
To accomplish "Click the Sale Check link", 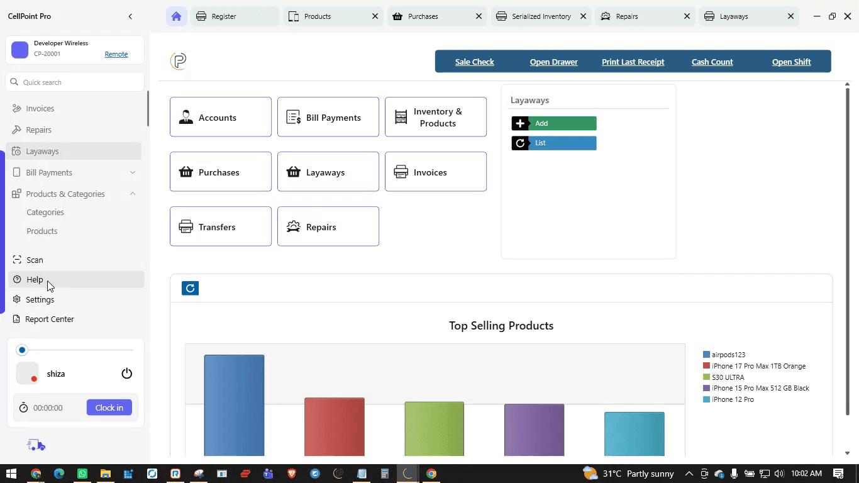I will (475, 62).
